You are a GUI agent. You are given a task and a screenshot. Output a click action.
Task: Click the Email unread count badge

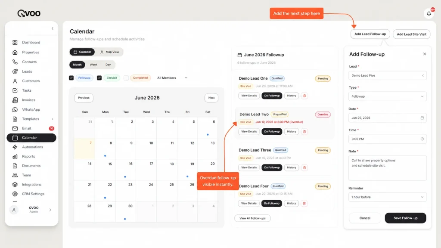pos(52,128)
